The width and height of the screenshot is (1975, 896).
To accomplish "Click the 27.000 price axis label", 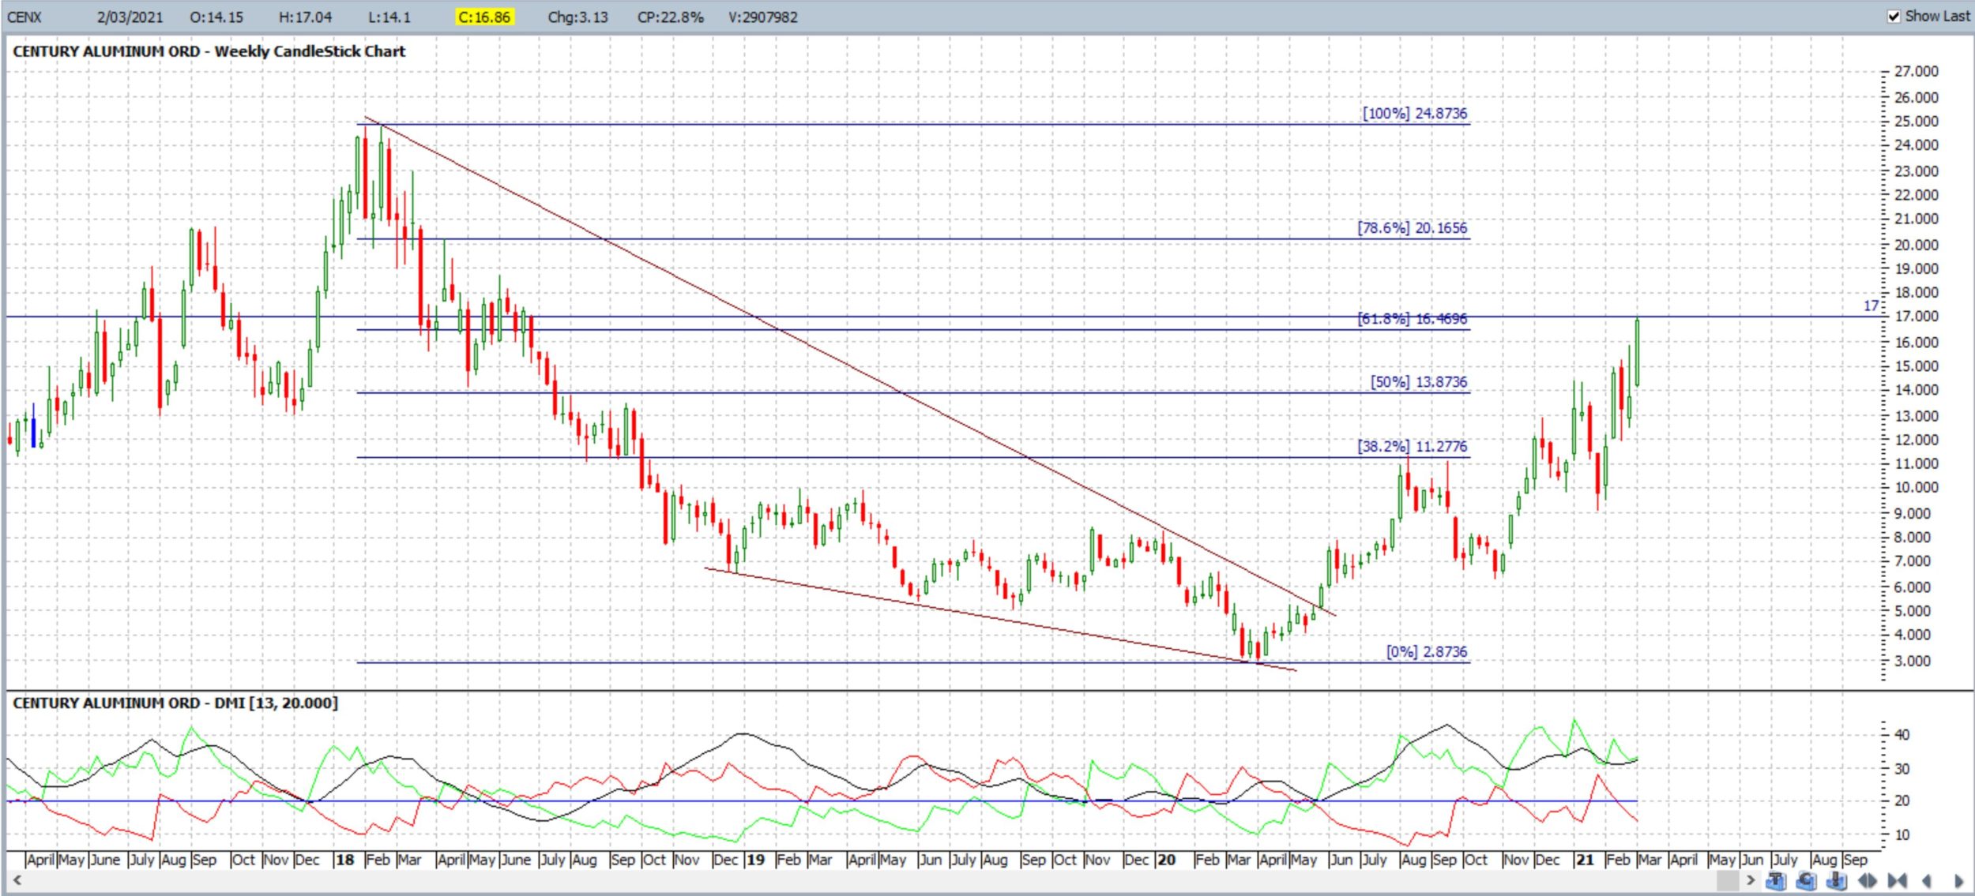I will pos(1916,71).
